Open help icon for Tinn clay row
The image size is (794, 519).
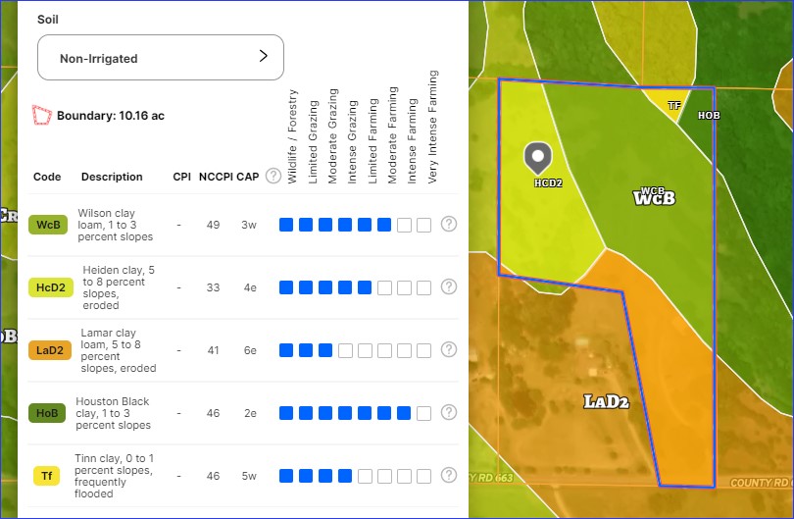[448, 475]
